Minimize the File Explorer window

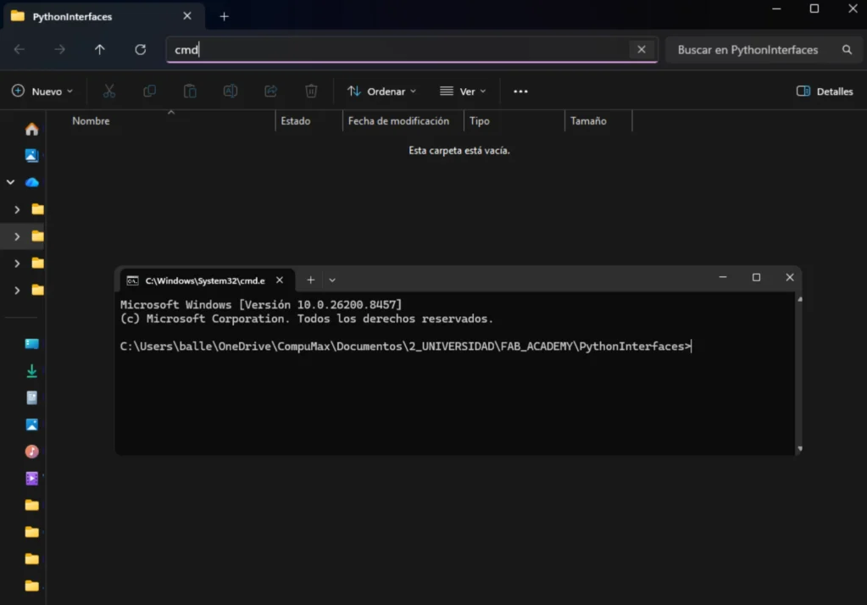(x=776, y=8)
